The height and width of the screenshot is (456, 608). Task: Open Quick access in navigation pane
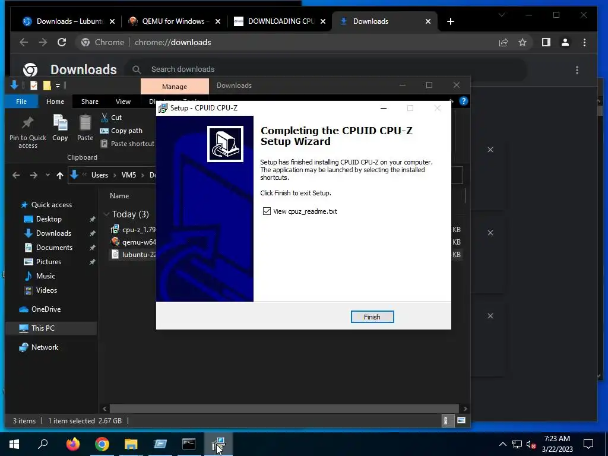pos(51,204)
